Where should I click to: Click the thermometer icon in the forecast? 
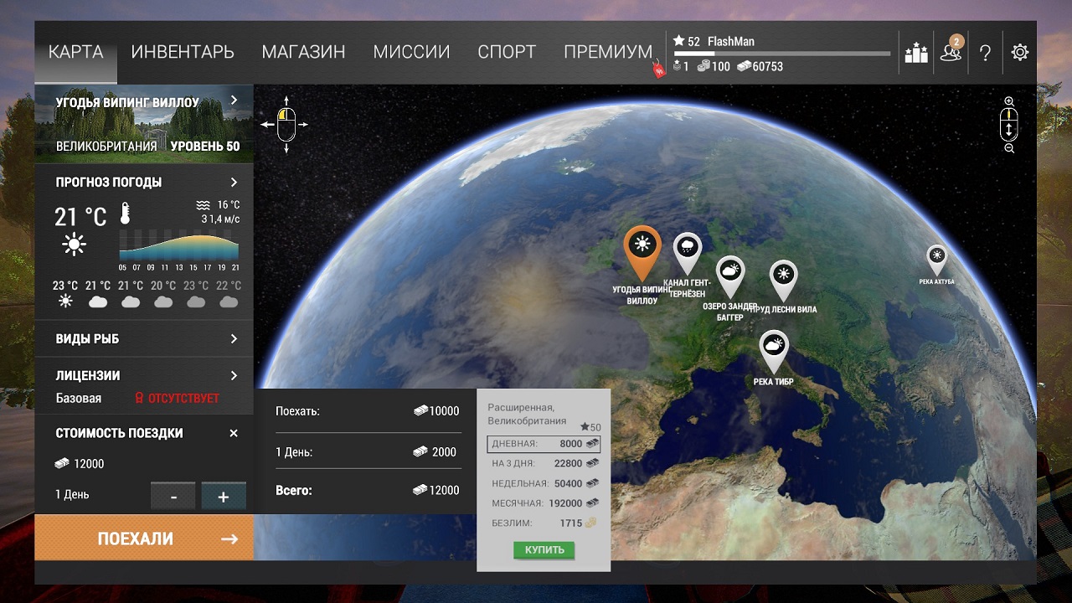coord(126,214)
